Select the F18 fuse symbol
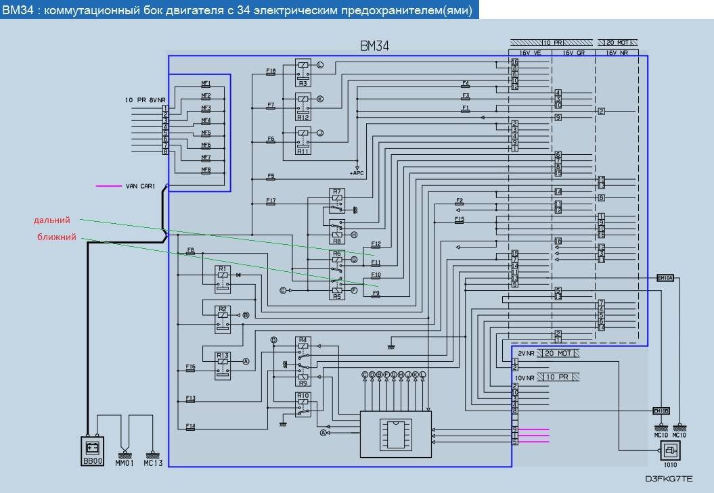 click(271, 72)
